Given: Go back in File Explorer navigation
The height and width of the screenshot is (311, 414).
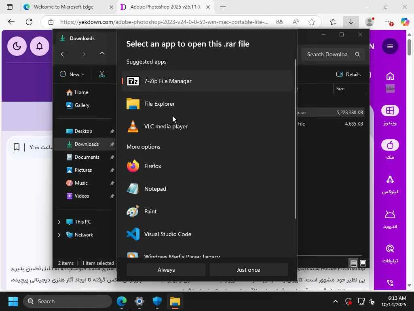Looking at the screenshot, I should pyautogui.click(x=63, y=54).
